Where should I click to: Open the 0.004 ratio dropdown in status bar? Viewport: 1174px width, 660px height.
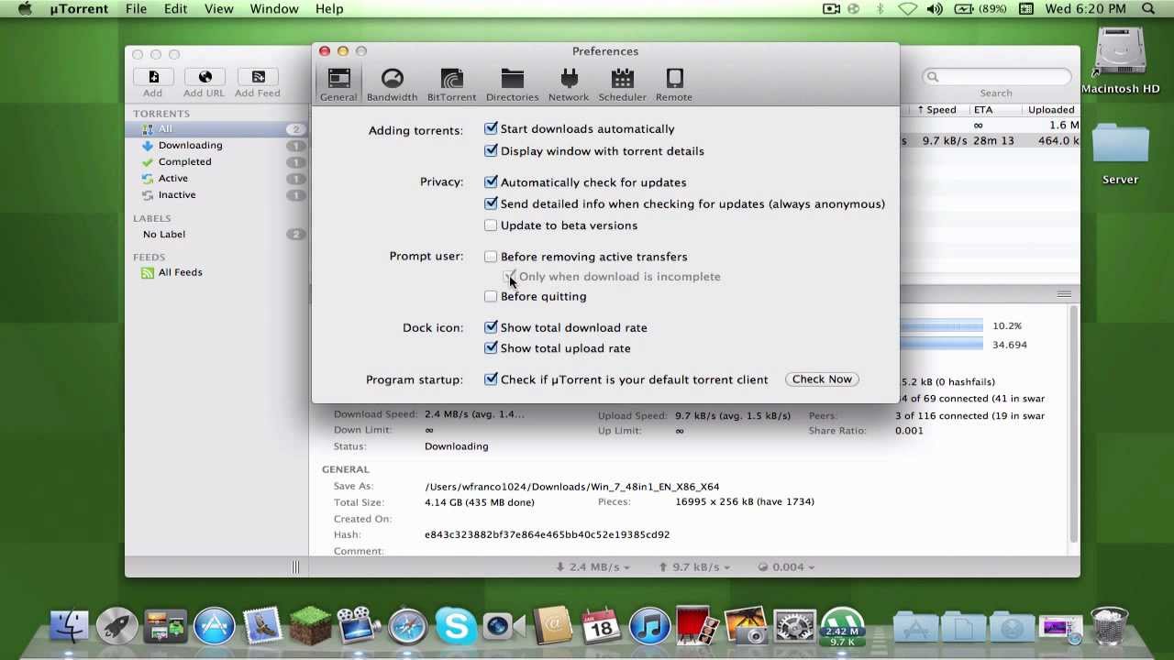click(787, 567)
